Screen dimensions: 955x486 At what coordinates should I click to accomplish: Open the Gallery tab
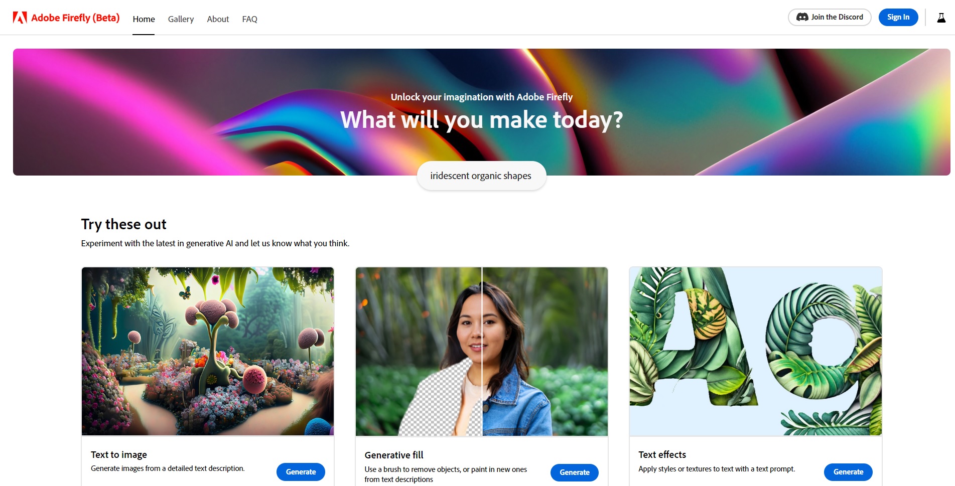point(181,19)
